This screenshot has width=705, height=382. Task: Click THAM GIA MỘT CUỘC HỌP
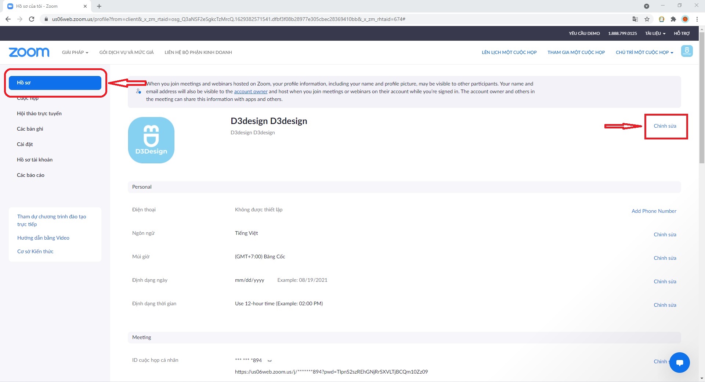576,52
